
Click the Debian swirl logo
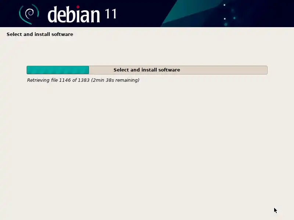pyautogui.click(x=29, y=14)
